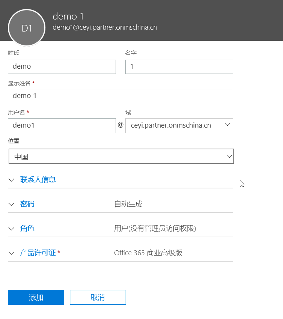
Task: Click the 自动生成 password value text
Action: pyautogui.click(x=128, y=204)
